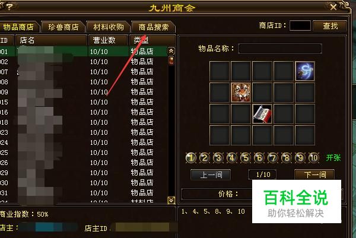Click the scroll-down double arrow in shop list
Screen dimensions: 356x238
[171, 200]
